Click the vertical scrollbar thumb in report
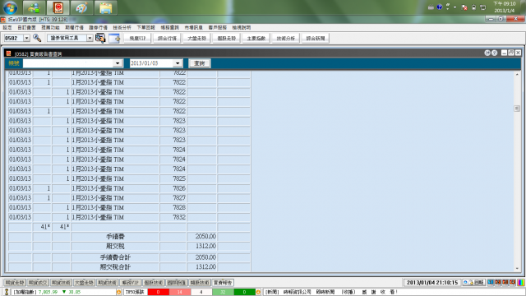 (x=517, y=109)
